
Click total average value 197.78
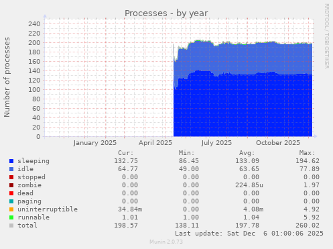point(247,226)
